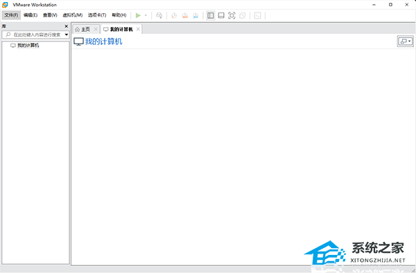Open the 文件(F) menu
The height and width of the screenshot is (273, 416).
11,15
